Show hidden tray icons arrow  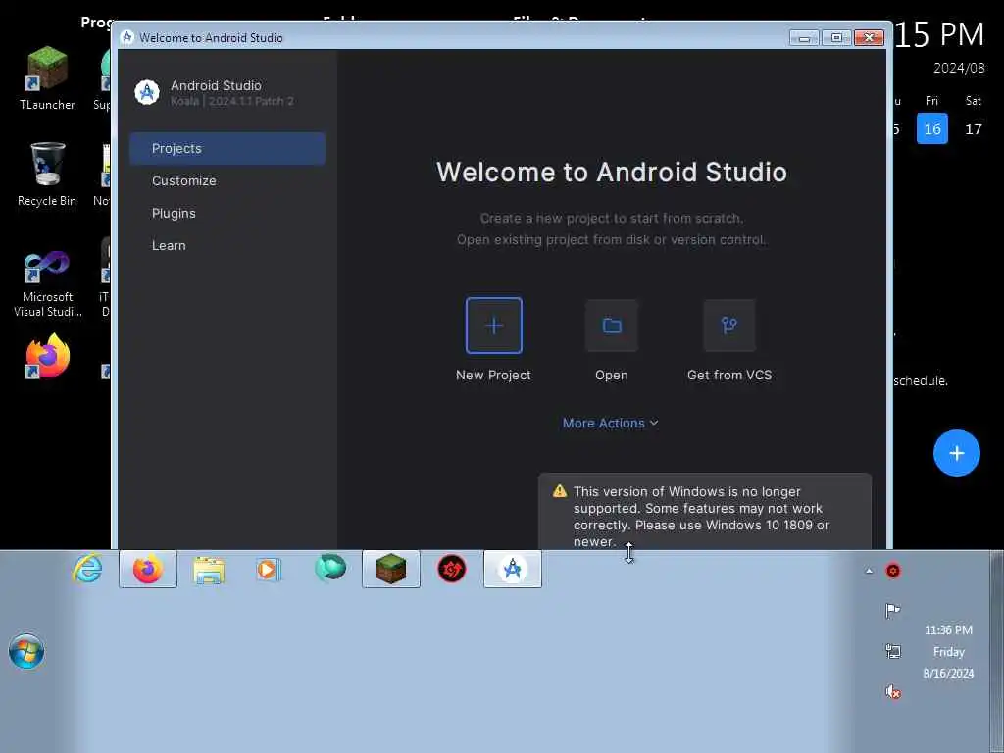pos(869,571)
